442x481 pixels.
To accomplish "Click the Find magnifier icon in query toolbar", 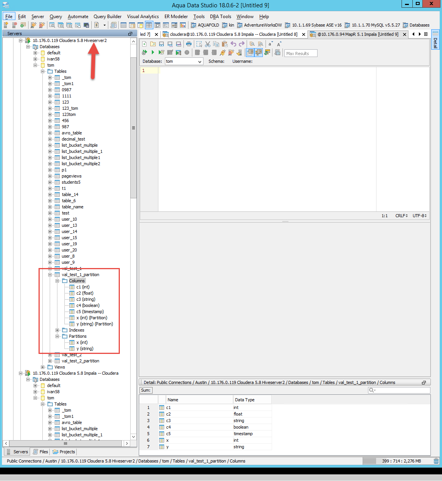I will [252, 44].
